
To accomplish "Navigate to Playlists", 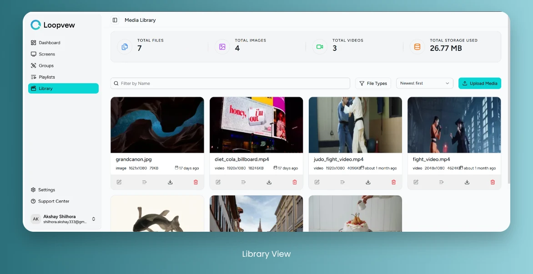I will (63, 77).
